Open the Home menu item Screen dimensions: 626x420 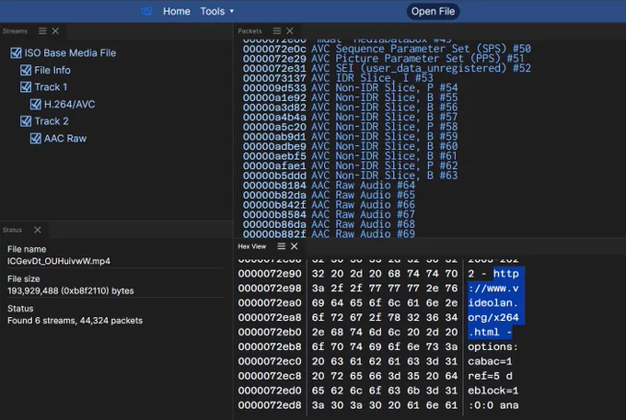[x=177, y=11]
